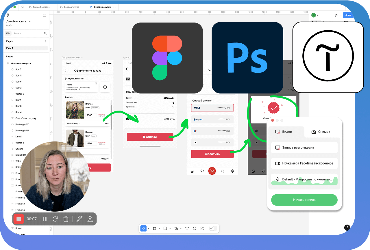Toggle the left sidebar panel icon
370x250 pixels.
coord(45,15)
